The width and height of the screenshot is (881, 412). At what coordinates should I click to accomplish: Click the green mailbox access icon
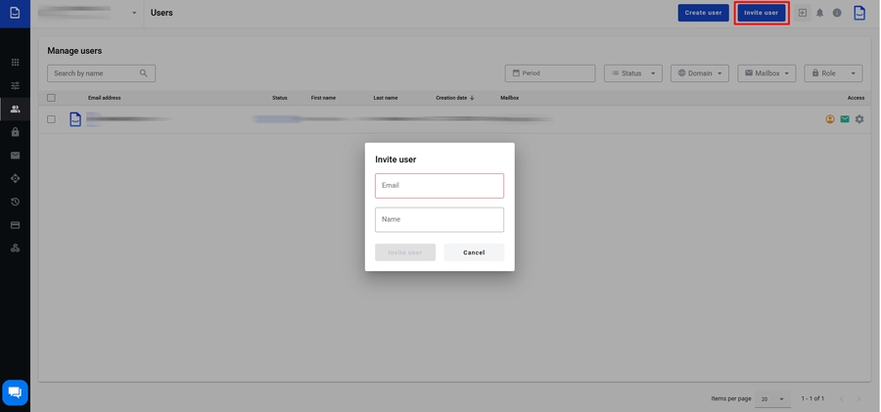tap(845, 119)
